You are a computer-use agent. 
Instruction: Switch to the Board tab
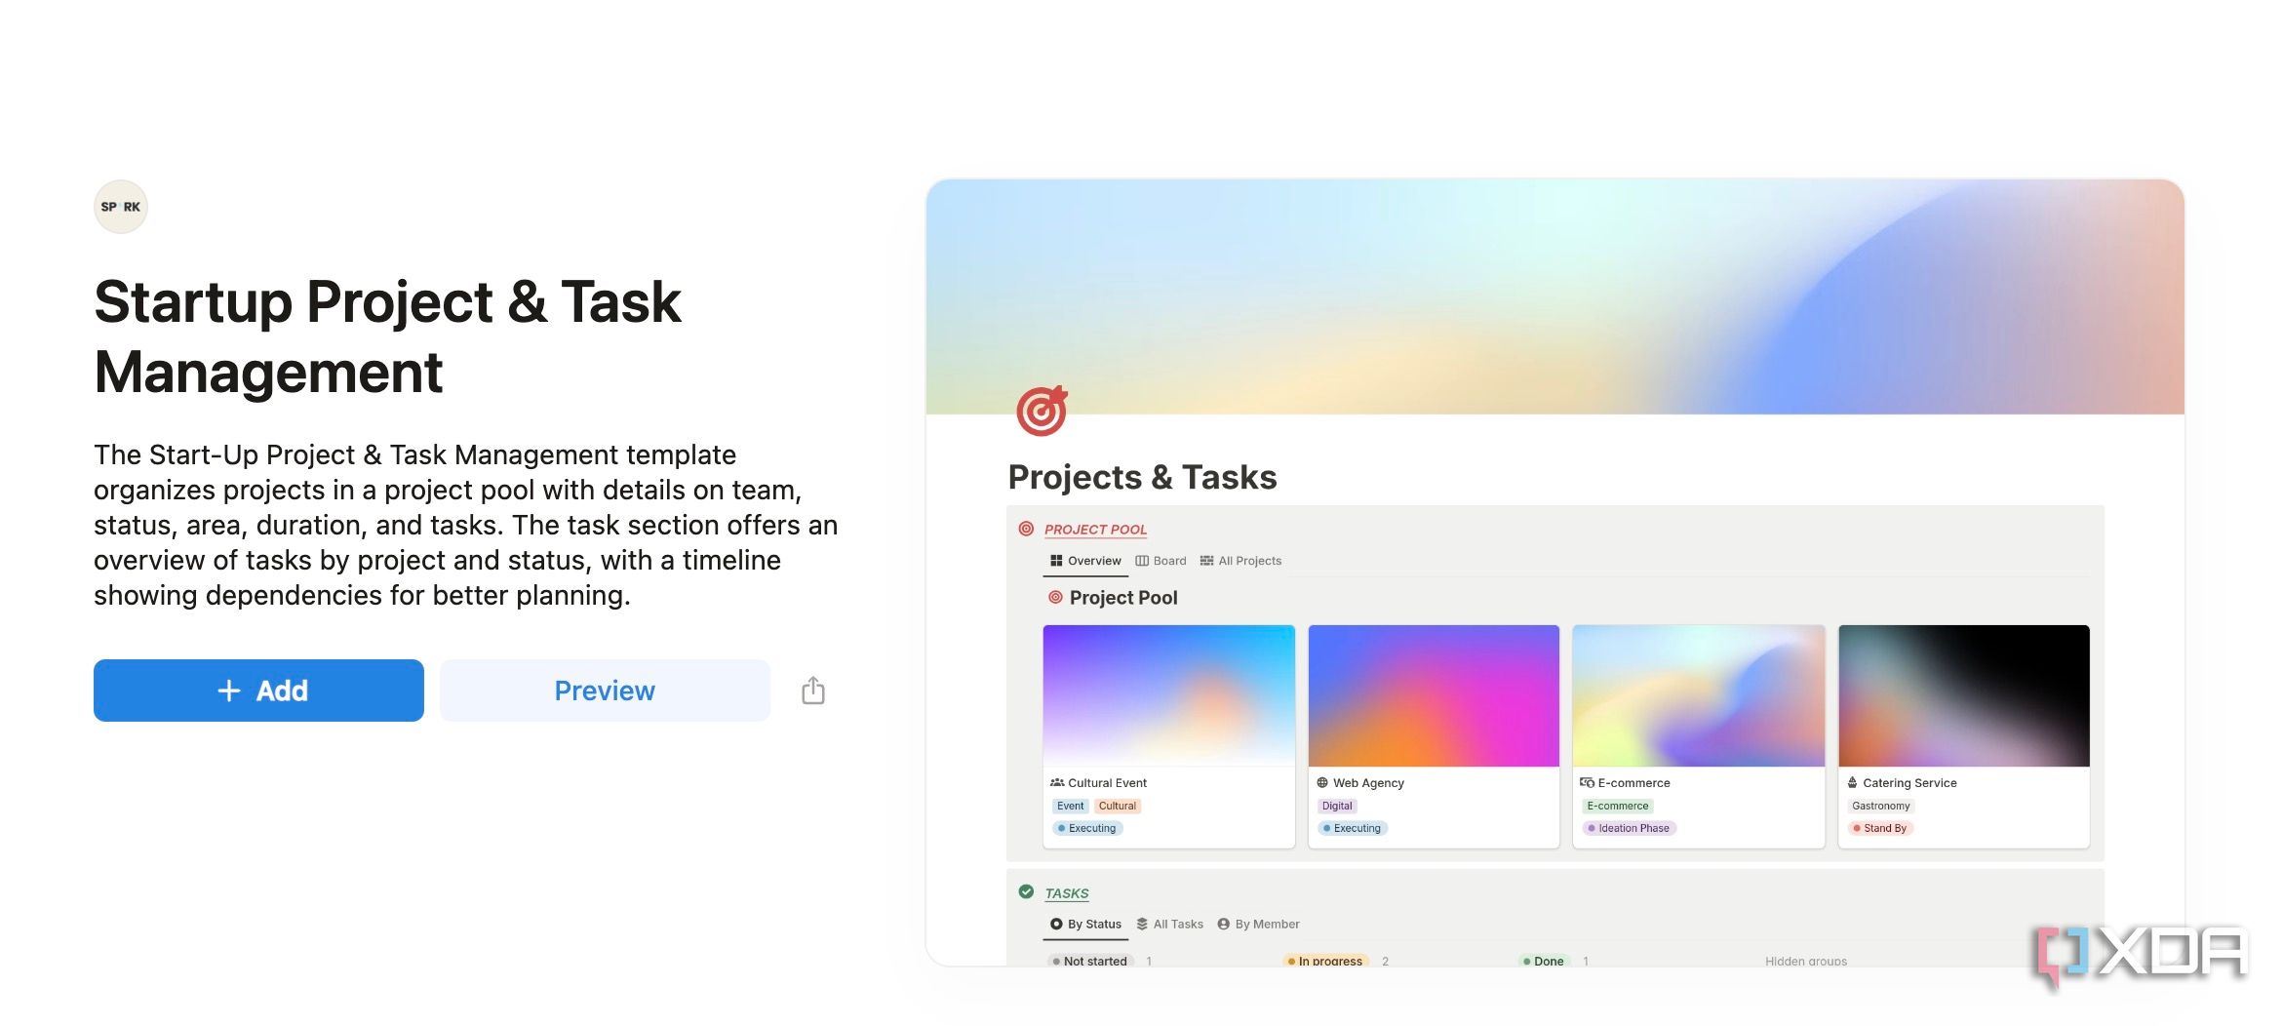pos(1161,561)
